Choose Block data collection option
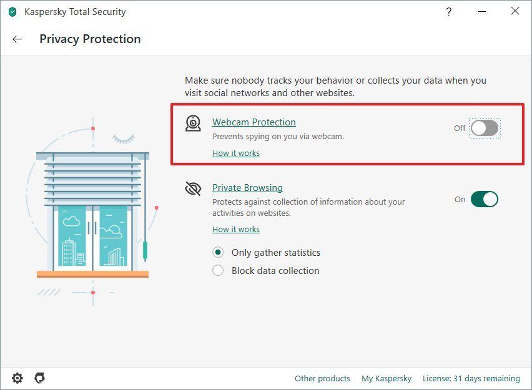Viewport: 532px width, 390px height. tap(218, 271)
